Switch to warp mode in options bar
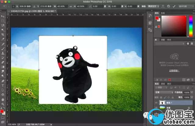Image resolution: width=195 pixels, height=126 pixels. 163,6
